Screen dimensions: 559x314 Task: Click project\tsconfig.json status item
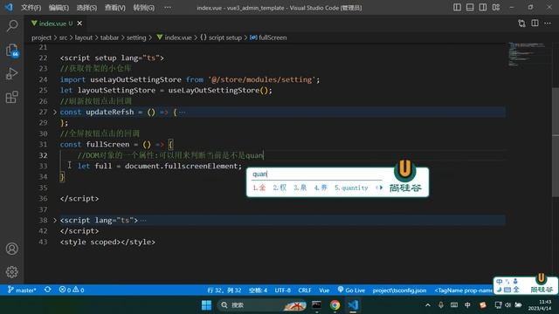[x=399, y=290]
